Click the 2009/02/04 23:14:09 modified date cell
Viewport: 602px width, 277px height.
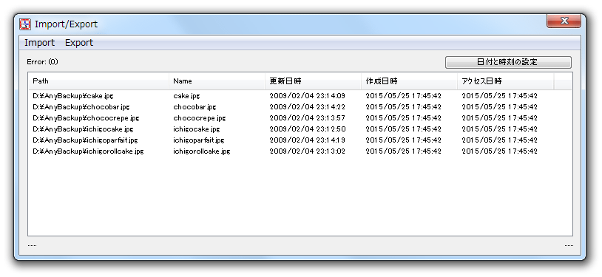point(307,95)
